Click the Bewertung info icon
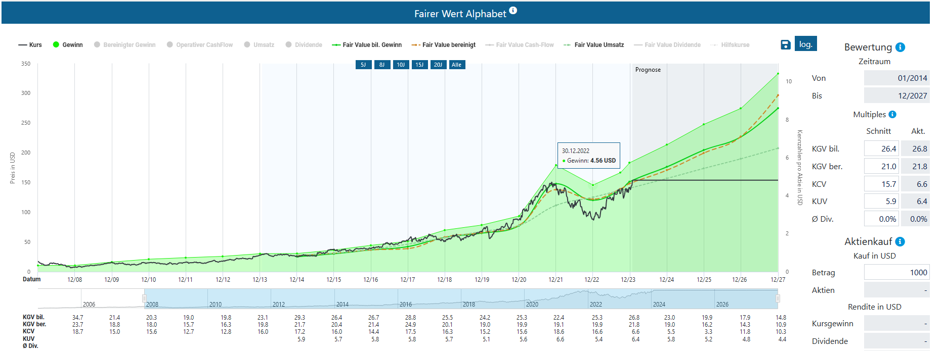 (x=900, y=47)
